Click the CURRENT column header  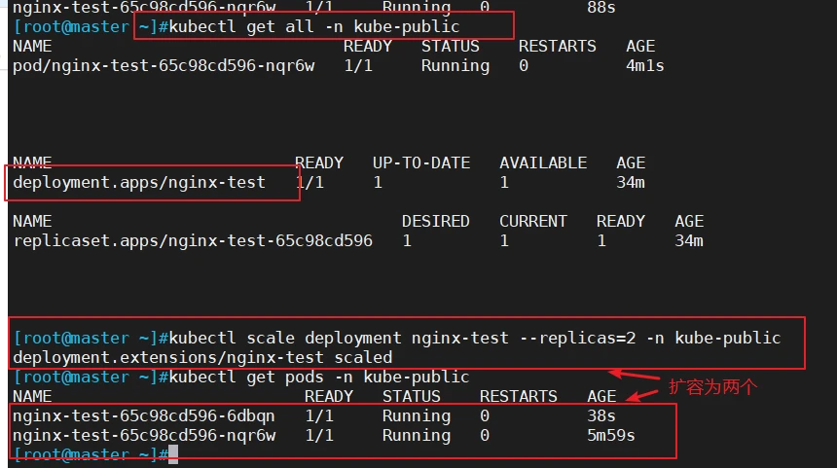click(x=532, y=221)
